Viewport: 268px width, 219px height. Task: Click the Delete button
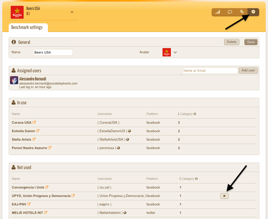coord(232,42)
